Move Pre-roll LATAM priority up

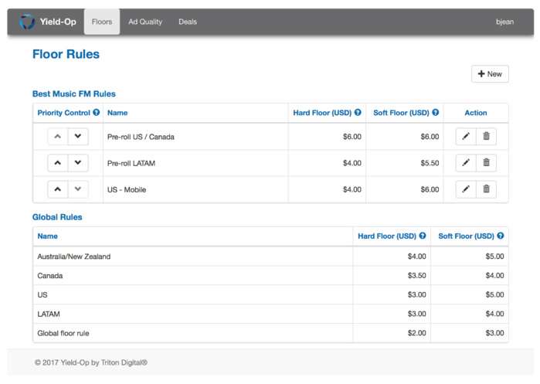(x=58, y=163)
